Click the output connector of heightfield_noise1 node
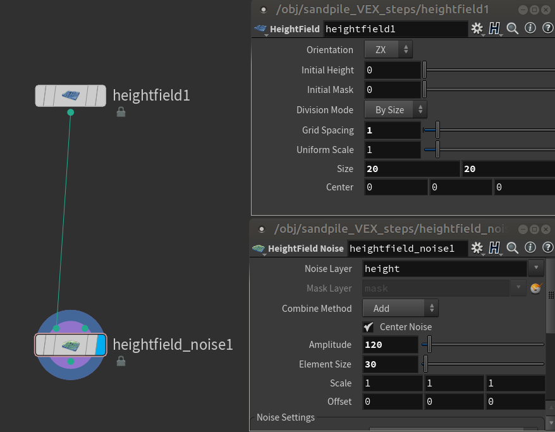This screenshot has height=432, width=555. (71, 361)
